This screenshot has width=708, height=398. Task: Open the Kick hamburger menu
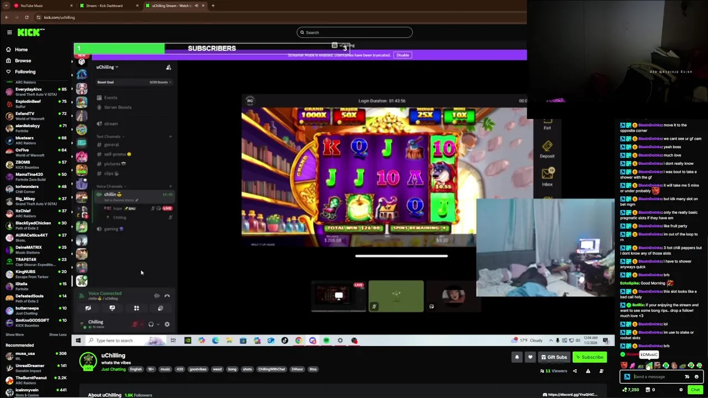[9, 33]
